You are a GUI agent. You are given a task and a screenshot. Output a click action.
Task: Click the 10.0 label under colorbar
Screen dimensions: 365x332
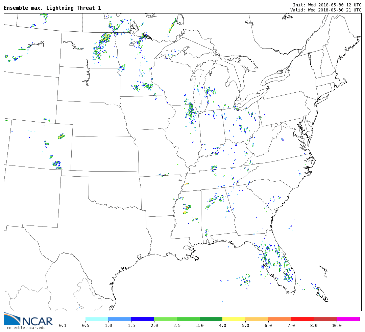(x=337, y=326)
